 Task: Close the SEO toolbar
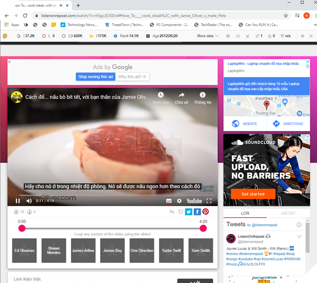(311, 36)
